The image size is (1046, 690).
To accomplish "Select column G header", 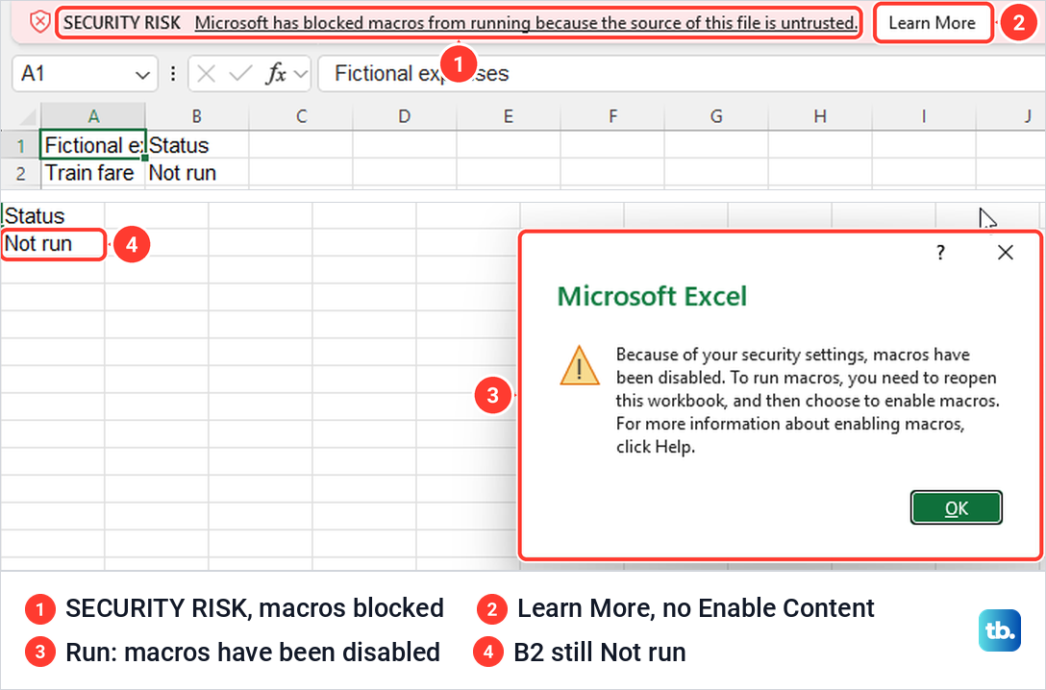I will 716,116.
